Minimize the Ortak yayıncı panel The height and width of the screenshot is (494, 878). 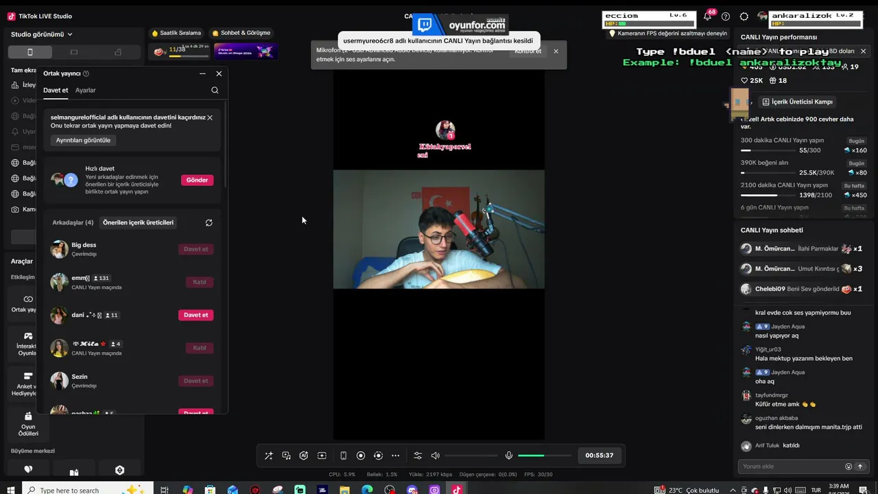point(202,73)
